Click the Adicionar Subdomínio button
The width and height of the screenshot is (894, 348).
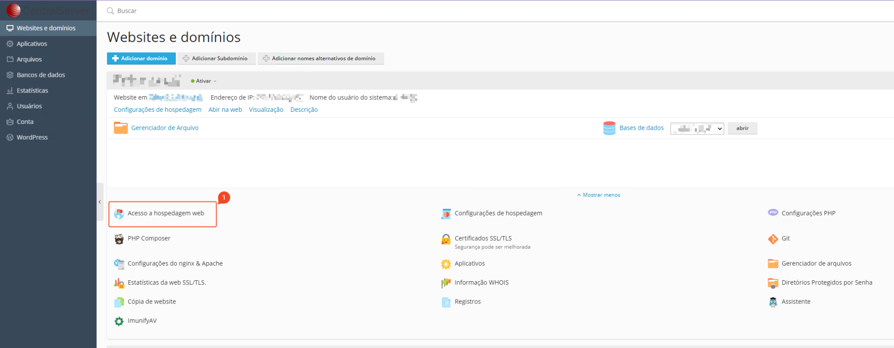216,59
